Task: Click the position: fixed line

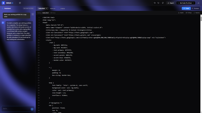Action: 59,108
